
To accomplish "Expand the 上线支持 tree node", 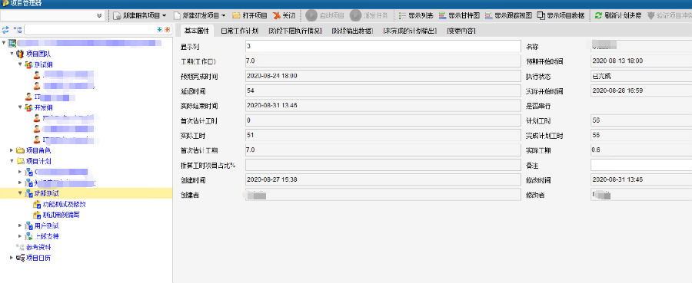I will (20, 236).
